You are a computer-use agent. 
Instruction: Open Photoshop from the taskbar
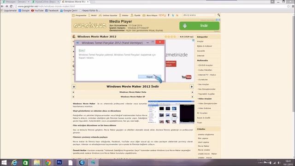point(59,162)
